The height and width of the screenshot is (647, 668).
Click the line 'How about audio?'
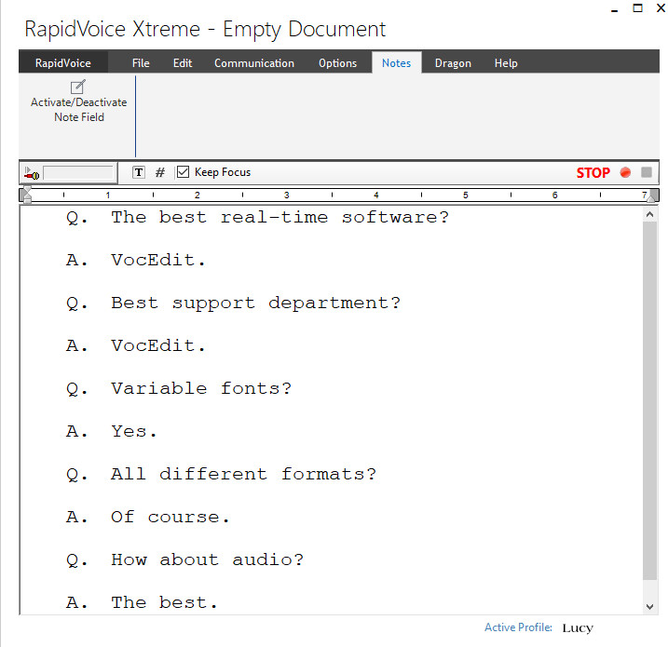(207, 559)
